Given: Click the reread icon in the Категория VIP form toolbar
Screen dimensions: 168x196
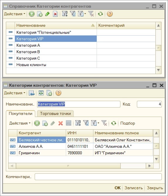Looking at the screenshot, I should 41,93.
